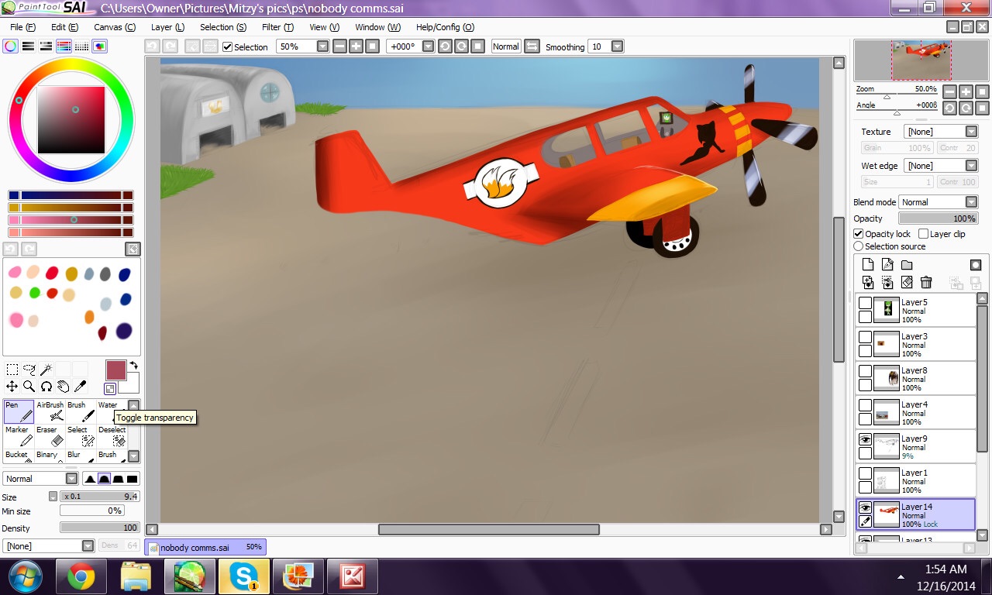This screenshot has height=595, width=992.
Task: Add a layer mask
Action: coord(976,265)
